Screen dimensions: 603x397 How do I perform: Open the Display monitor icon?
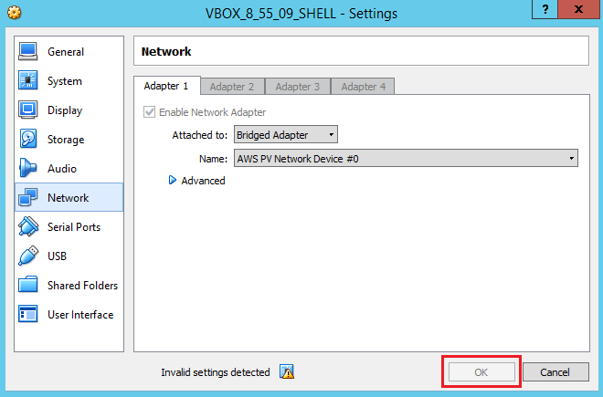[28, 110]
